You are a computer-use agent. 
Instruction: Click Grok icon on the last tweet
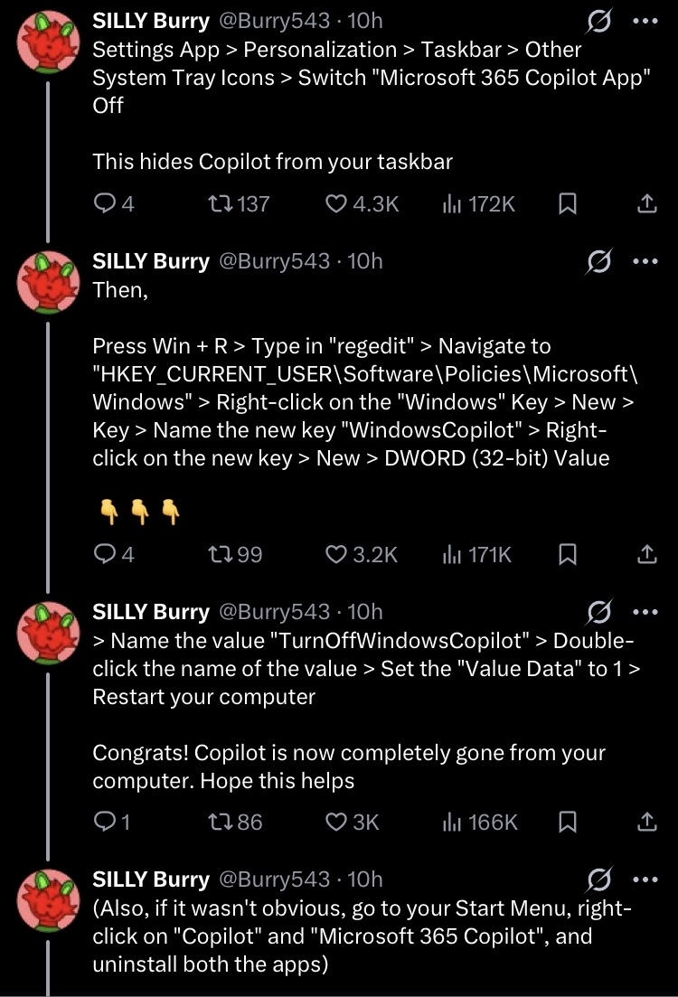pyautogui.click(x=599, y=879)
